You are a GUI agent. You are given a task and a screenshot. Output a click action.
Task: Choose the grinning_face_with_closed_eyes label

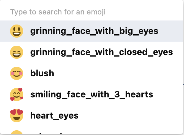(101, 52)
